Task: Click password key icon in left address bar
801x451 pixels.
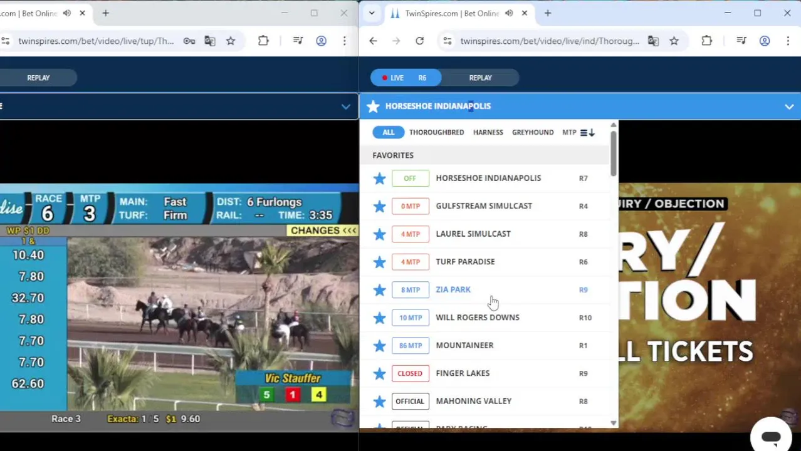Action: [x=189, y=41]
